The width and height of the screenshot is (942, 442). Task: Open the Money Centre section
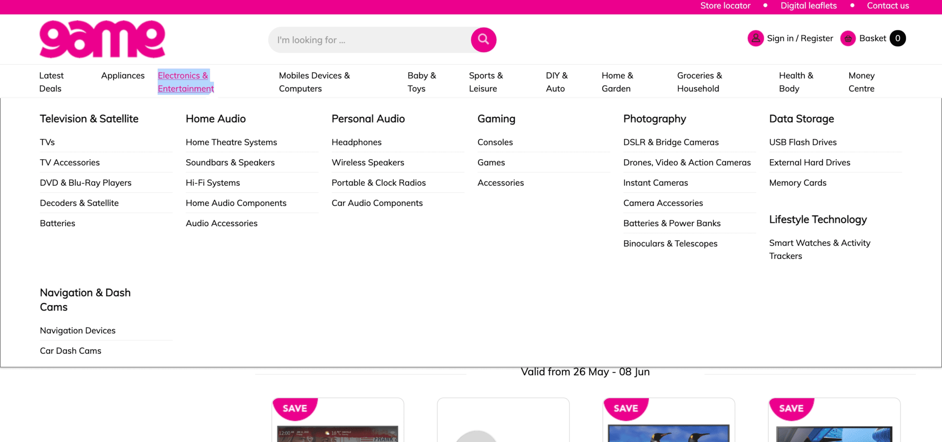tap(862, 82)
